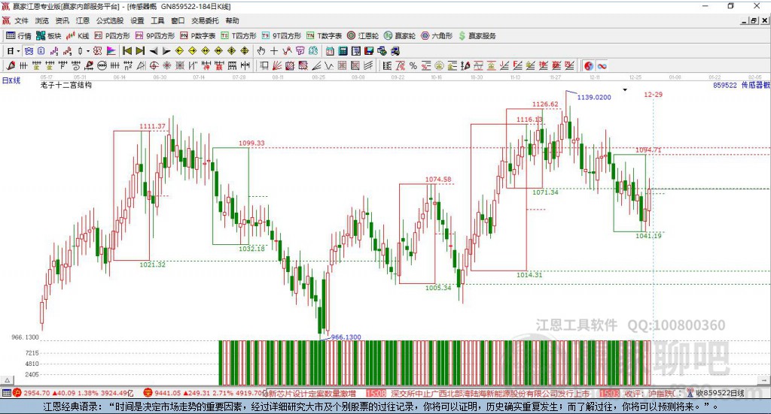Open 赢家服务 dollar-sign service button
Screen dimensions: 771x414
477,36
